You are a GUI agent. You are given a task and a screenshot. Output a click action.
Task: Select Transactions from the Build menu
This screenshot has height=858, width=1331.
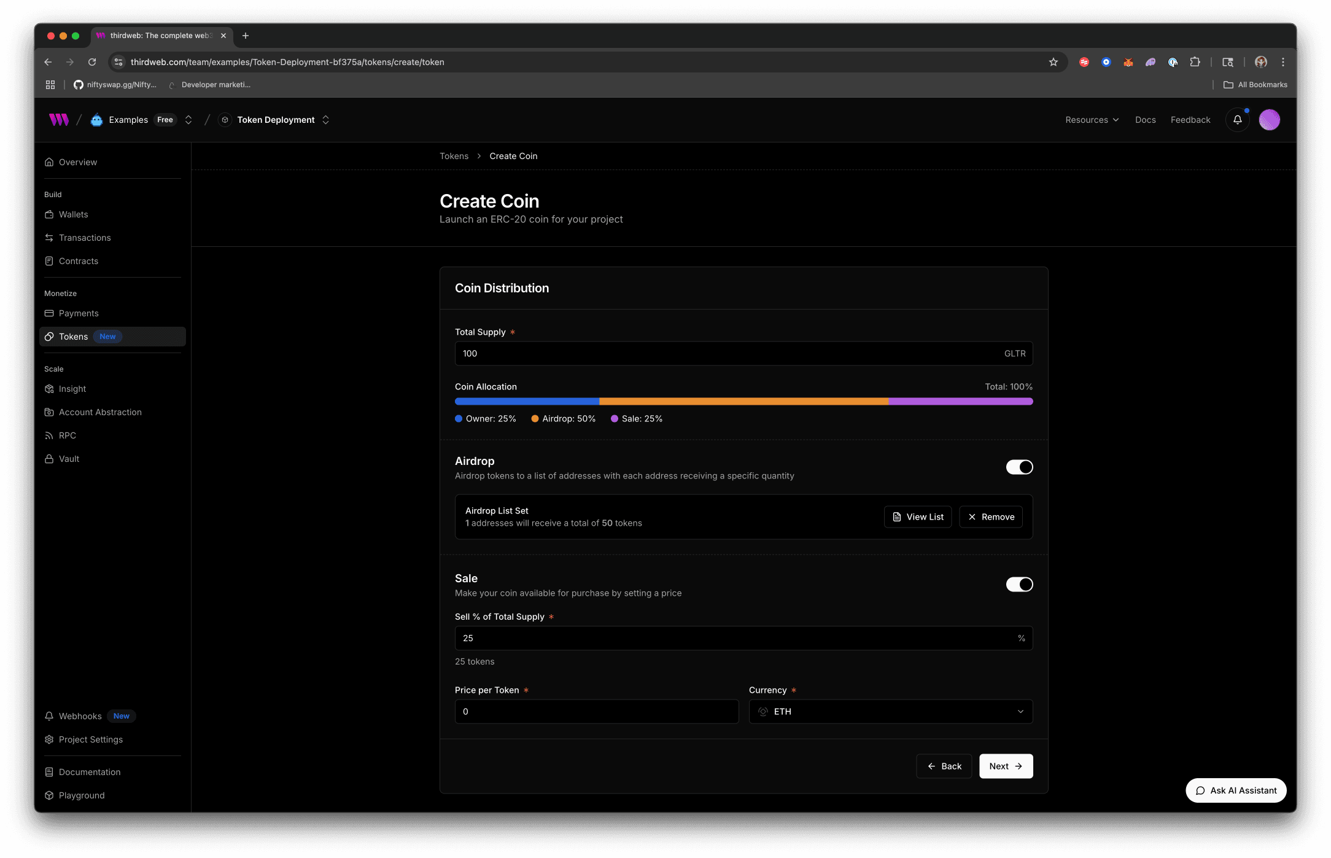click(85, 237)
